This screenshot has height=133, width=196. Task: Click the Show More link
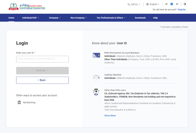click(110, 115)
